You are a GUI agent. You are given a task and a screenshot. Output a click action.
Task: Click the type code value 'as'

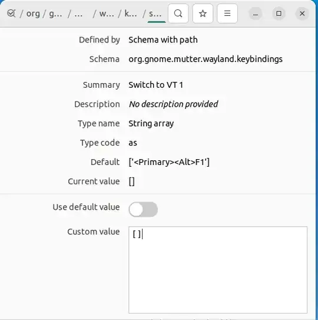(x=132, y=143)
